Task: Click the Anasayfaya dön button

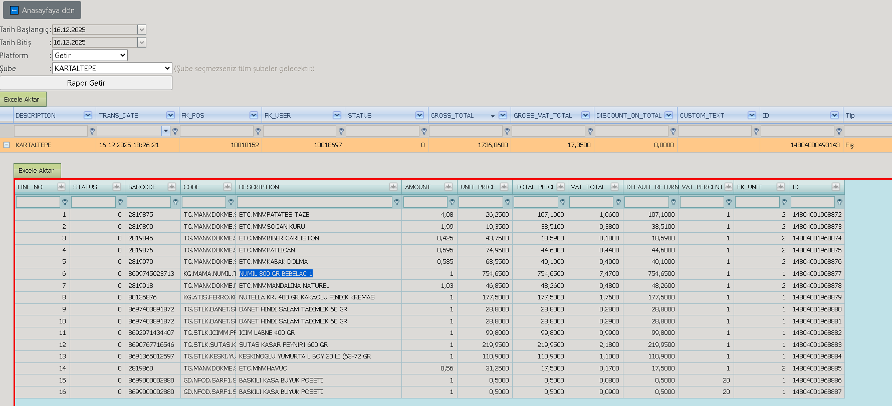Action: point(42,10)
